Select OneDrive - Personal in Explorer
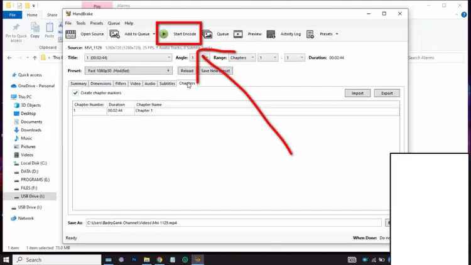The width and height of the screenshot is (471, 265). (36, 86)
